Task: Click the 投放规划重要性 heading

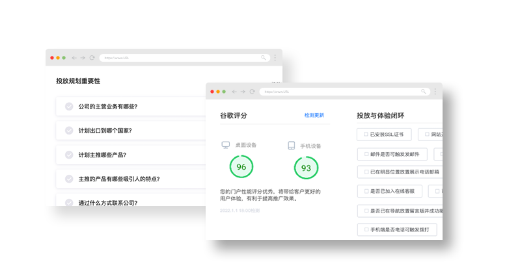Action: click(78, 81)
